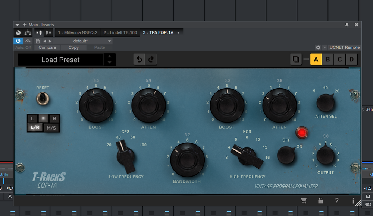This screenshot has width=373, height=216.
Task: Open the preset file page icon
Action: tap(38, 41)
